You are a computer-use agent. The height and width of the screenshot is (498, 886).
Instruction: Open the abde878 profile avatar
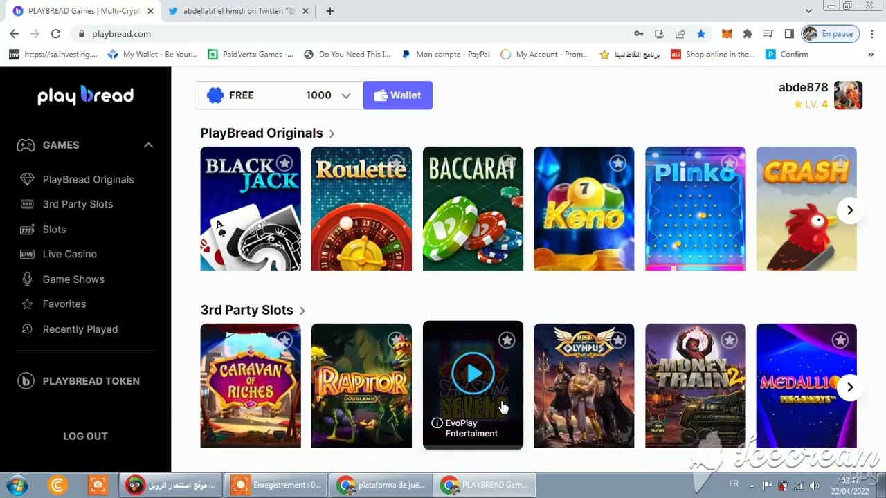coord(848,95)
